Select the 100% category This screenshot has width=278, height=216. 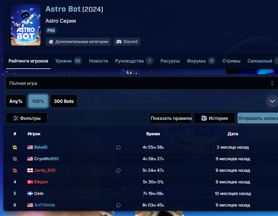(38, 101)
